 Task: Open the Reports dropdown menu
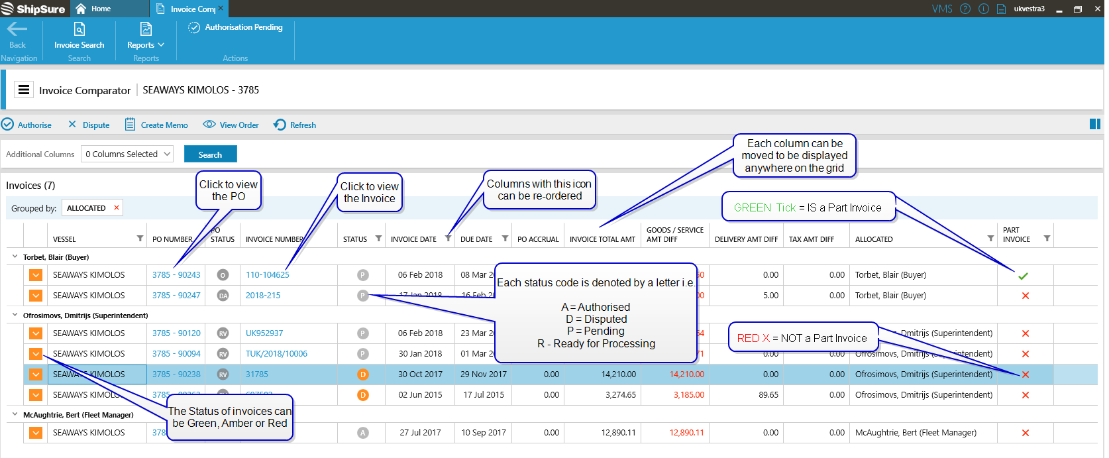pos(145,44)
